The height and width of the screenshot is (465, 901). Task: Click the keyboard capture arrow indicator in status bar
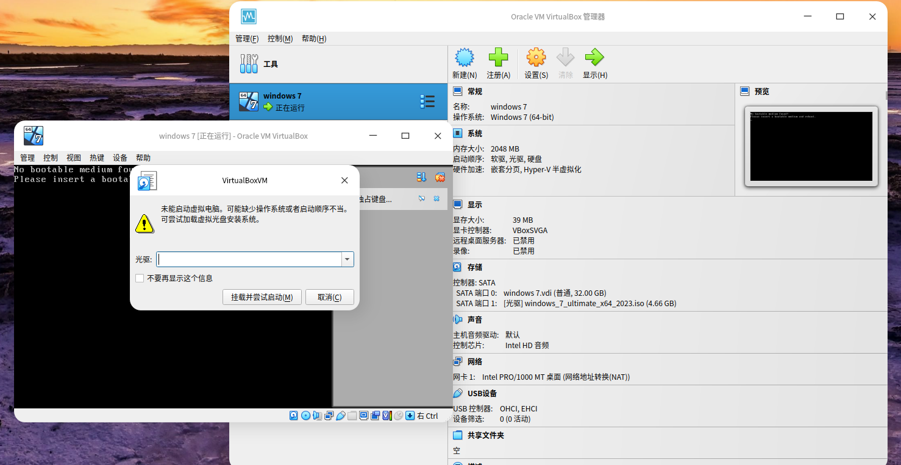pyautogui.click(x=410, y=416)
